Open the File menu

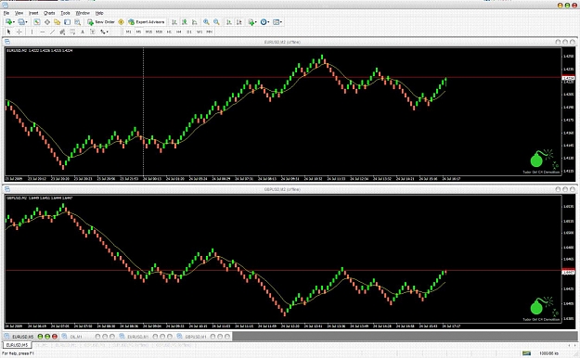(x=6, y=13)
